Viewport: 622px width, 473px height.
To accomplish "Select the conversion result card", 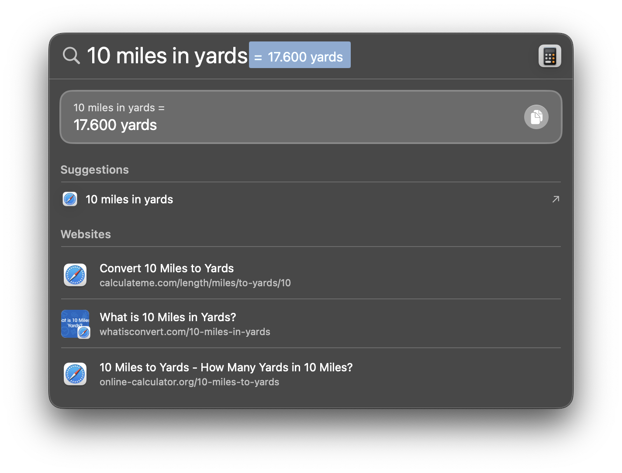I will point(311,117).
